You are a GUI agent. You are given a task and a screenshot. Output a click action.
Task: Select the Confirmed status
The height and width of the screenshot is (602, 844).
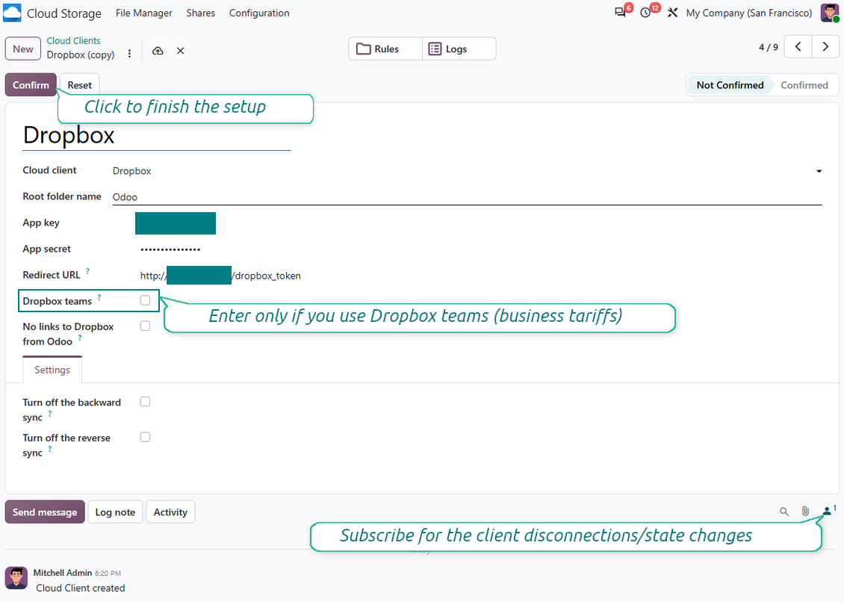click(804, 85)
